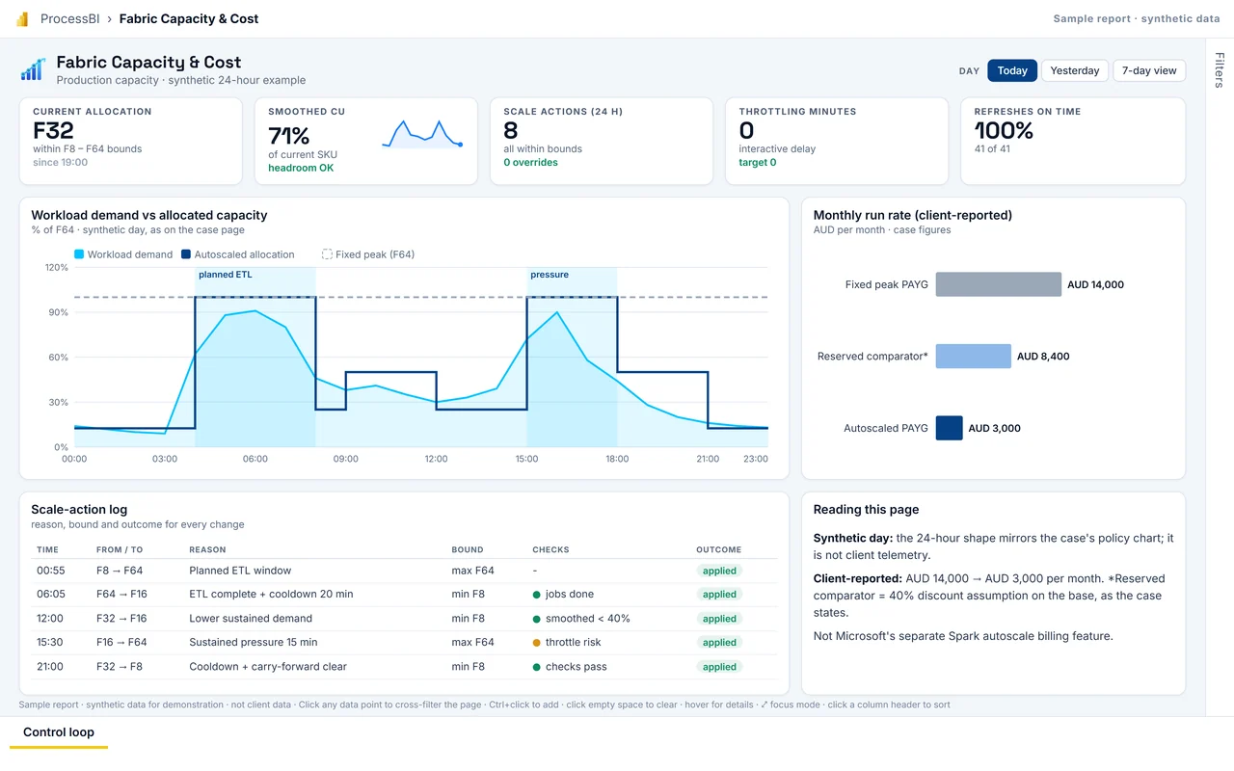
Task: Click the Fixed peak (F64) legend marker
Action: (x=327, y=254)
